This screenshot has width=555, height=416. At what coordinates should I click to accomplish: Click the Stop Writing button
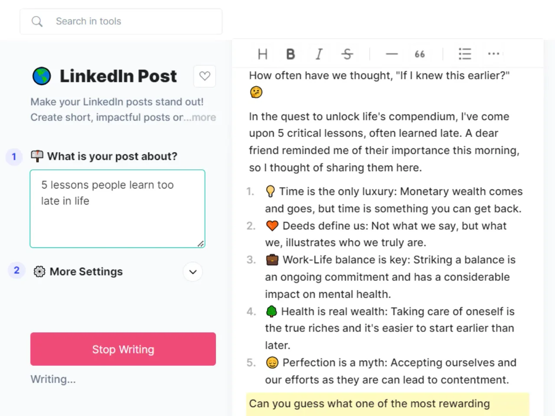coord(123,349)
